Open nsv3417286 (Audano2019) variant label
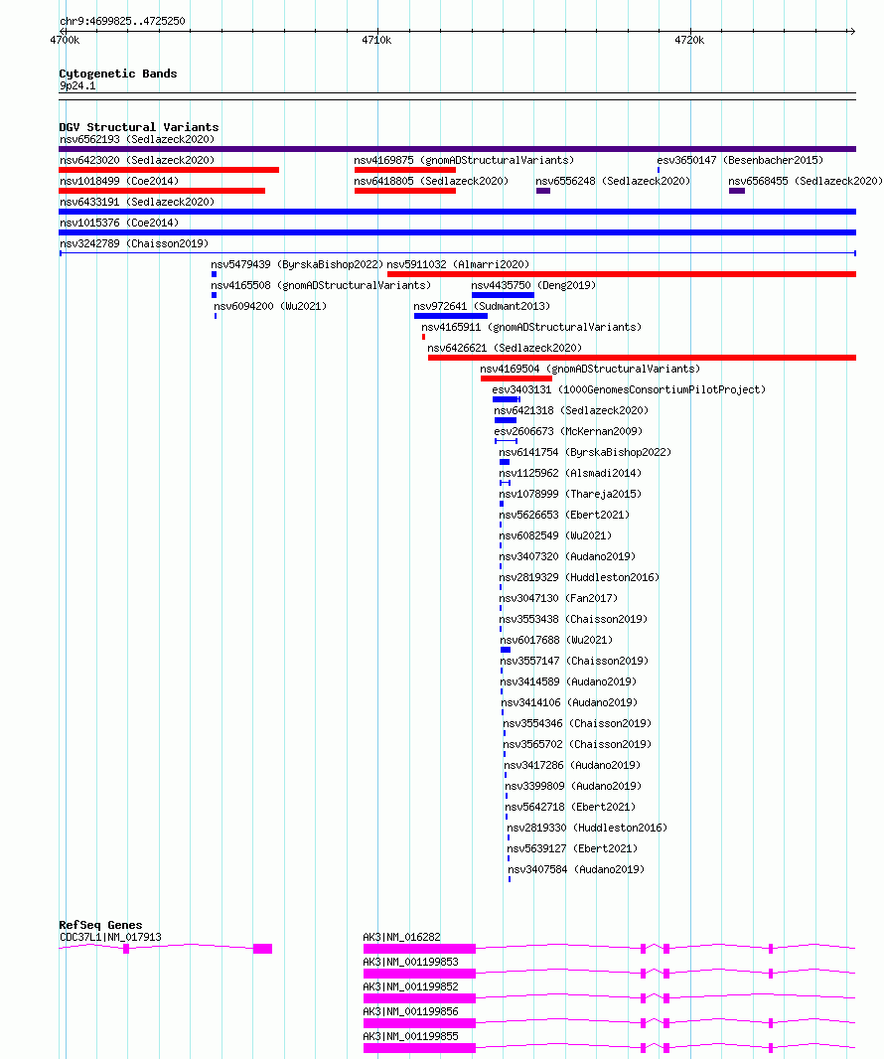Screen dimensions: 884x1059 click(572, 766)
